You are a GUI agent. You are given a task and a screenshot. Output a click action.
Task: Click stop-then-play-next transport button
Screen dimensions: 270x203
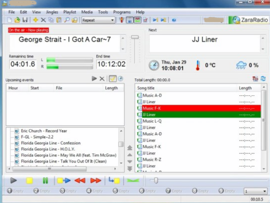(x=64, y=181)
